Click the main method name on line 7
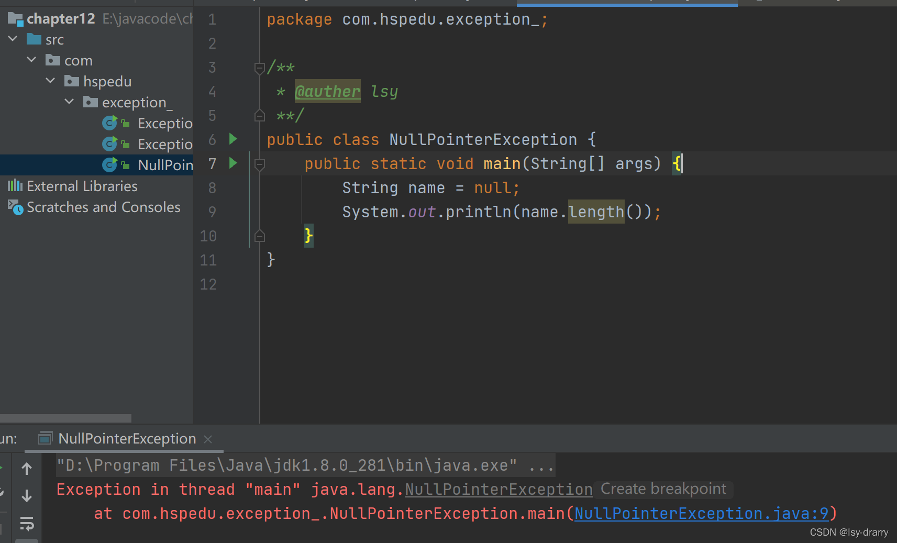The image size is (897, 543). point(502,164)
